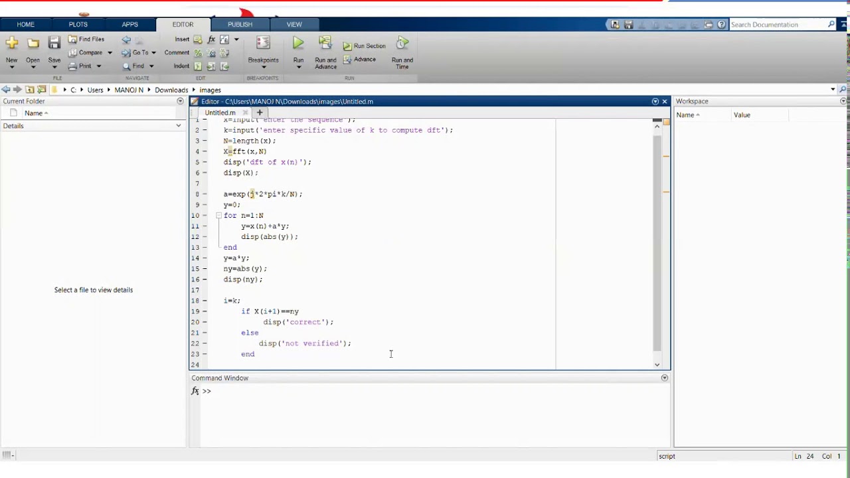The width and height of the screenshot is (850, 478).
Task: Click the Compare files button
Action: [x=86, y=52]
